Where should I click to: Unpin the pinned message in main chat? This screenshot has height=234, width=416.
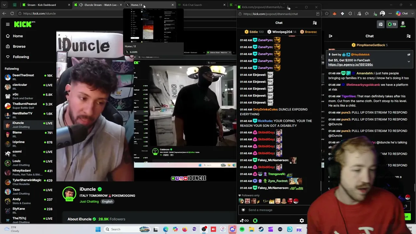tap(409, 55)
